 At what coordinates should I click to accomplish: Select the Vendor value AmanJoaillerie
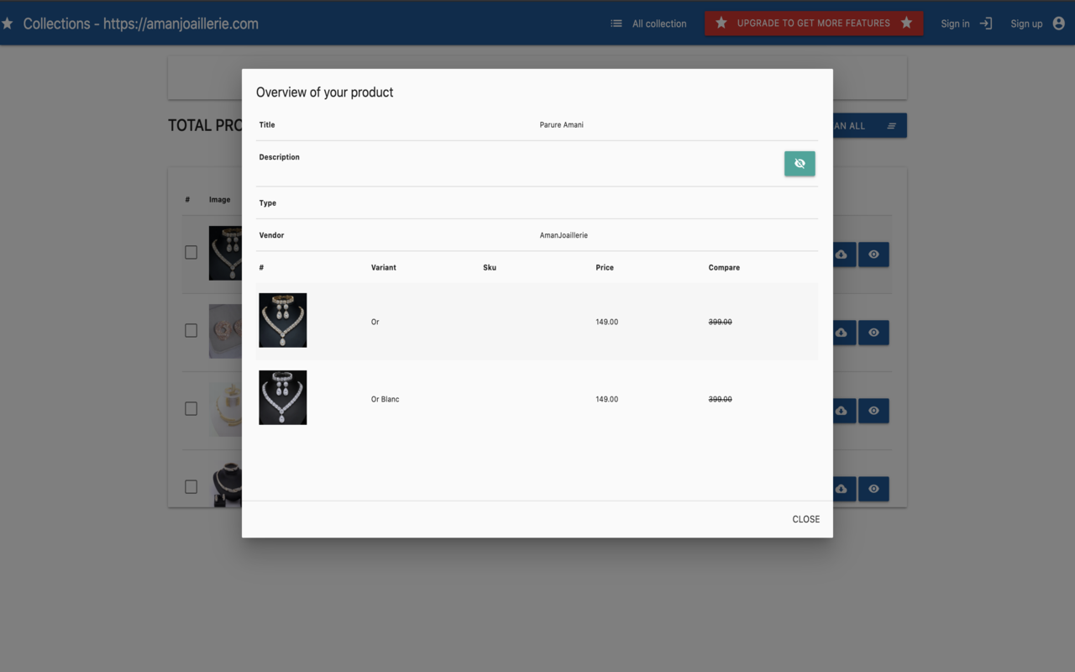[564, 235]
